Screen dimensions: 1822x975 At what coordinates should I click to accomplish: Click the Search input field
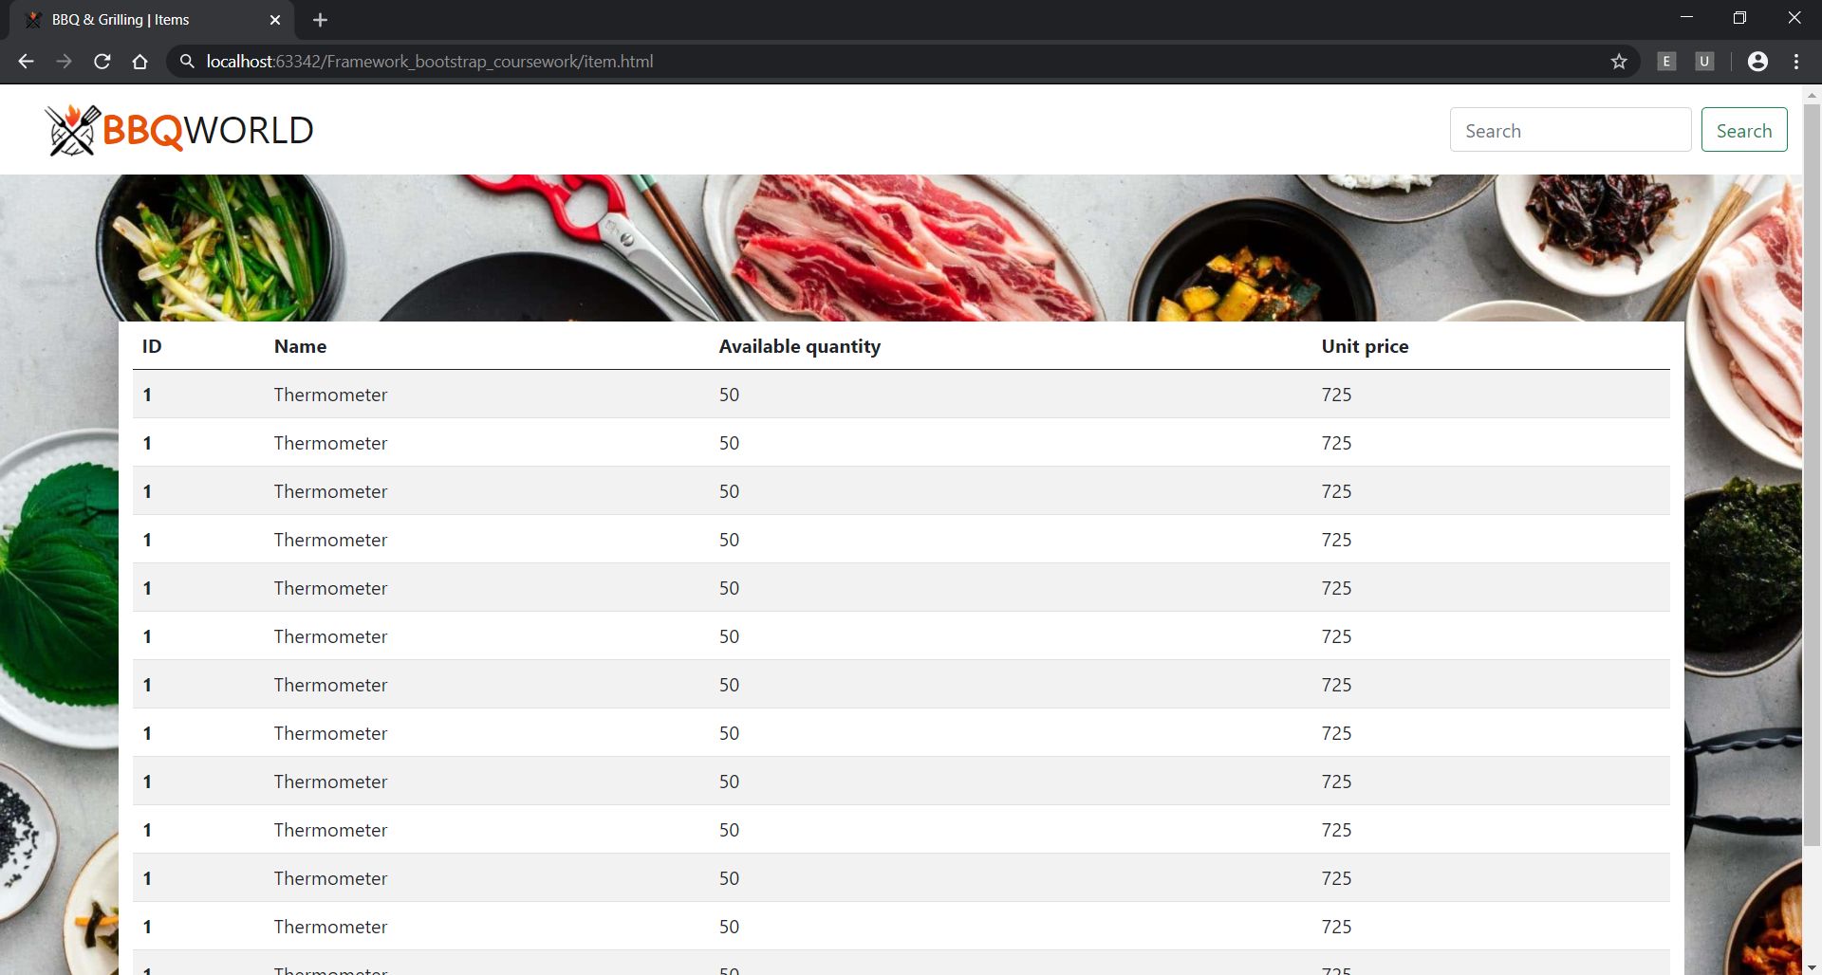click(x=1570, y=130)
